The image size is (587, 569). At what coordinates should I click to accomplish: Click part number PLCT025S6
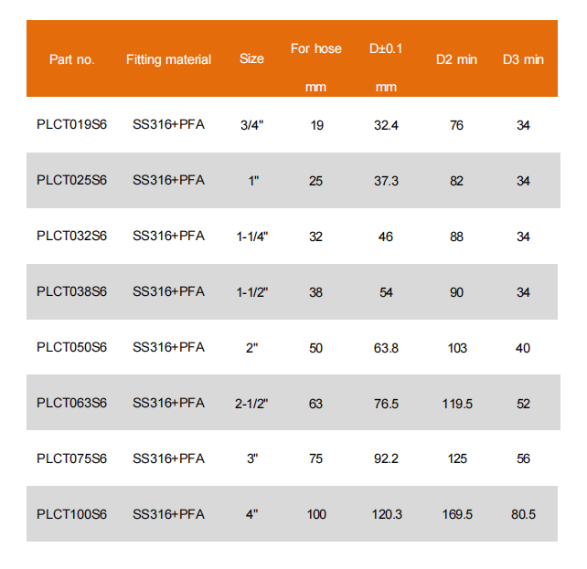point(72,181)
